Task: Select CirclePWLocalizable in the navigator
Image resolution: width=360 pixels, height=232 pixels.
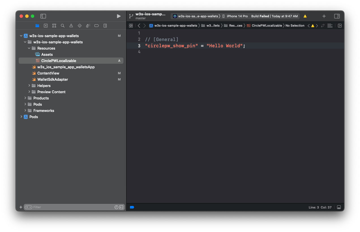Action: (71, 61)
